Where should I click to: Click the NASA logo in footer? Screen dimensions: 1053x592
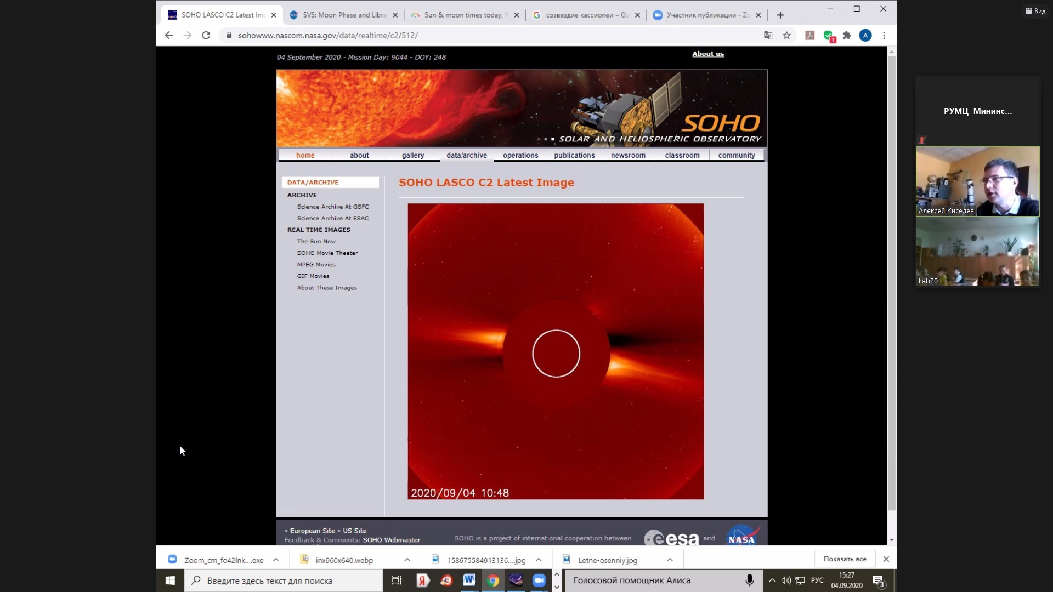point(743,536)
